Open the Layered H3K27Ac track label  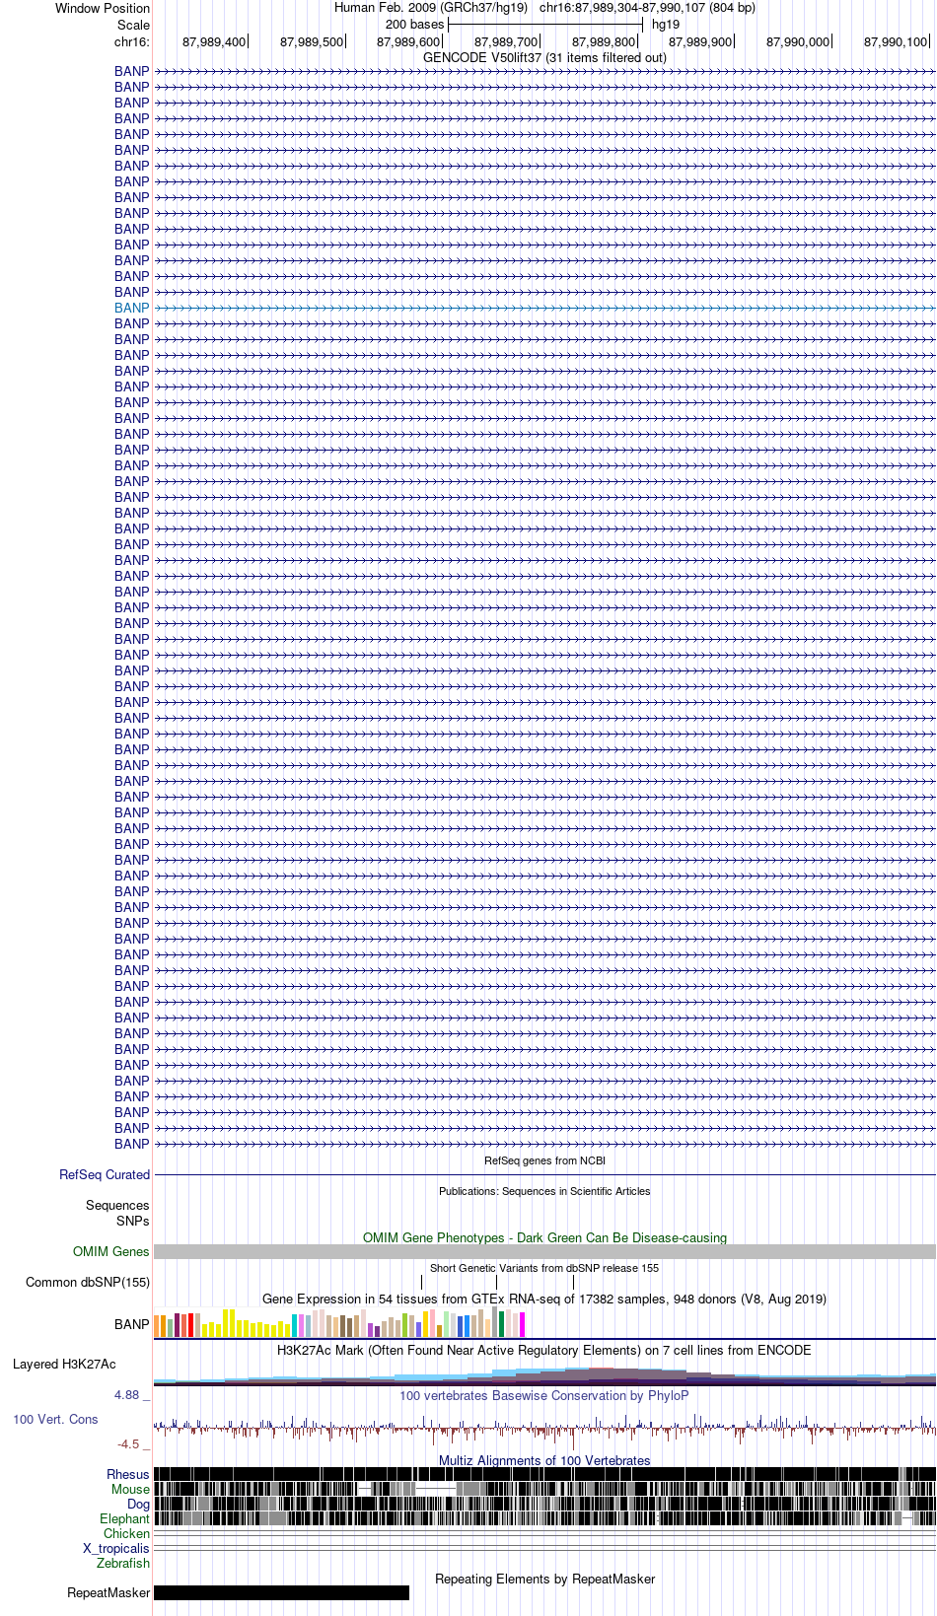64,1364
